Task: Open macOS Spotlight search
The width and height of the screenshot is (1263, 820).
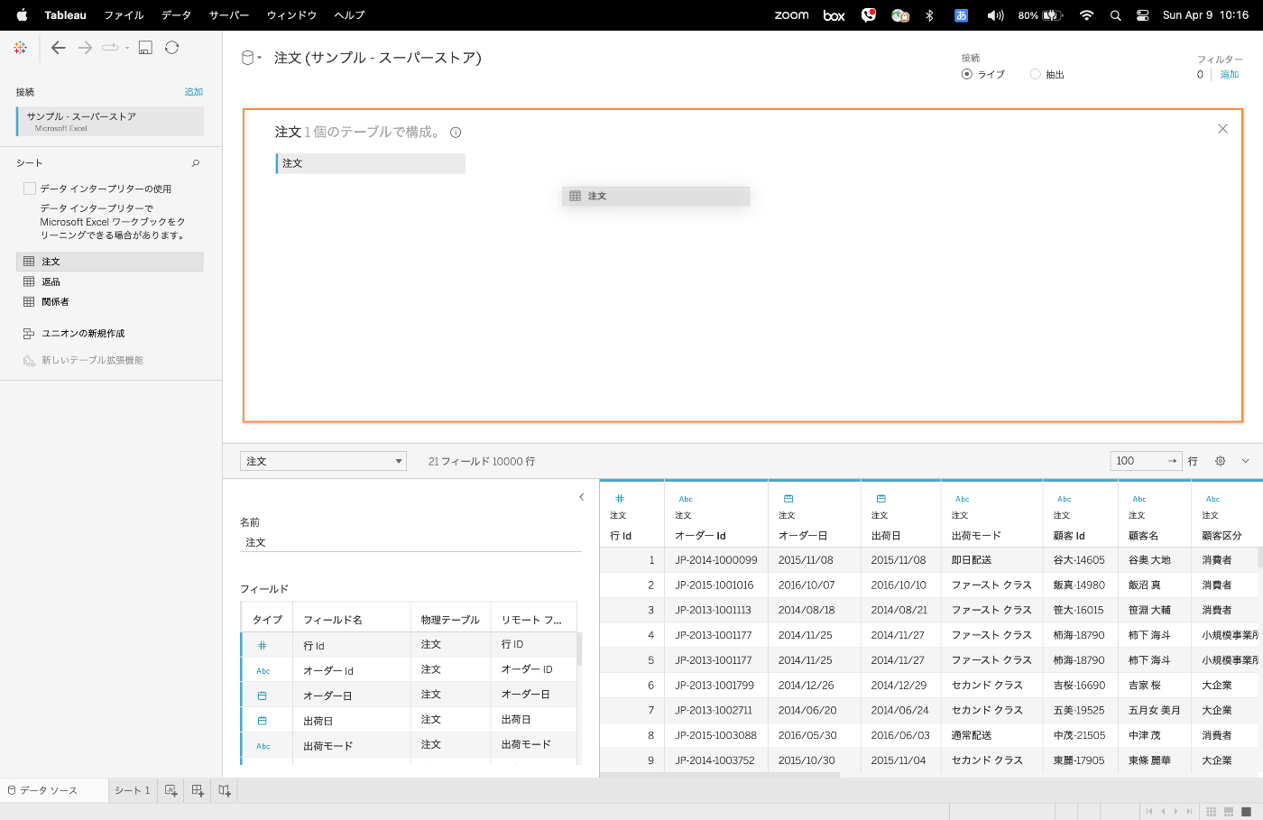Action: [x=1116, y=15]
